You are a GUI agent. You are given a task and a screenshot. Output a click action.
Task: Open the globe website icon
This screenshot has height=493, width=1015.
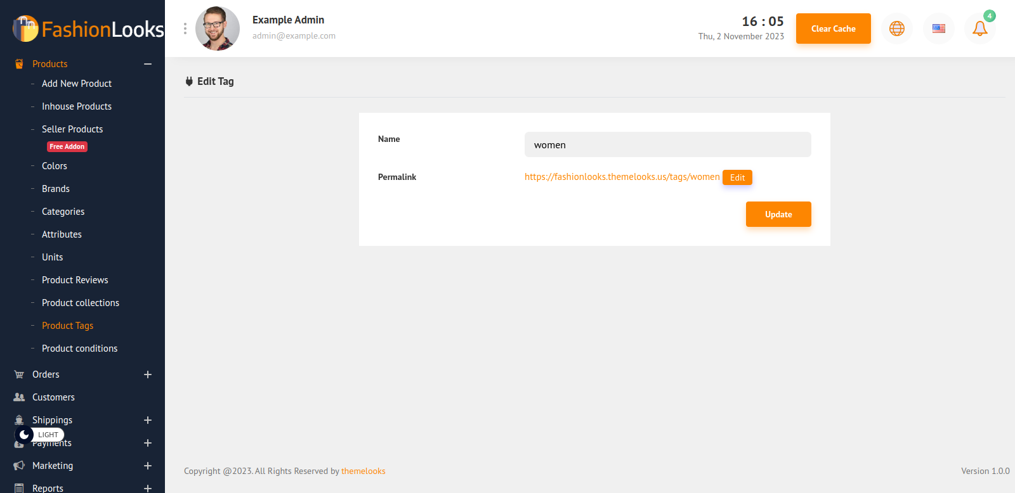pos(896,29)
